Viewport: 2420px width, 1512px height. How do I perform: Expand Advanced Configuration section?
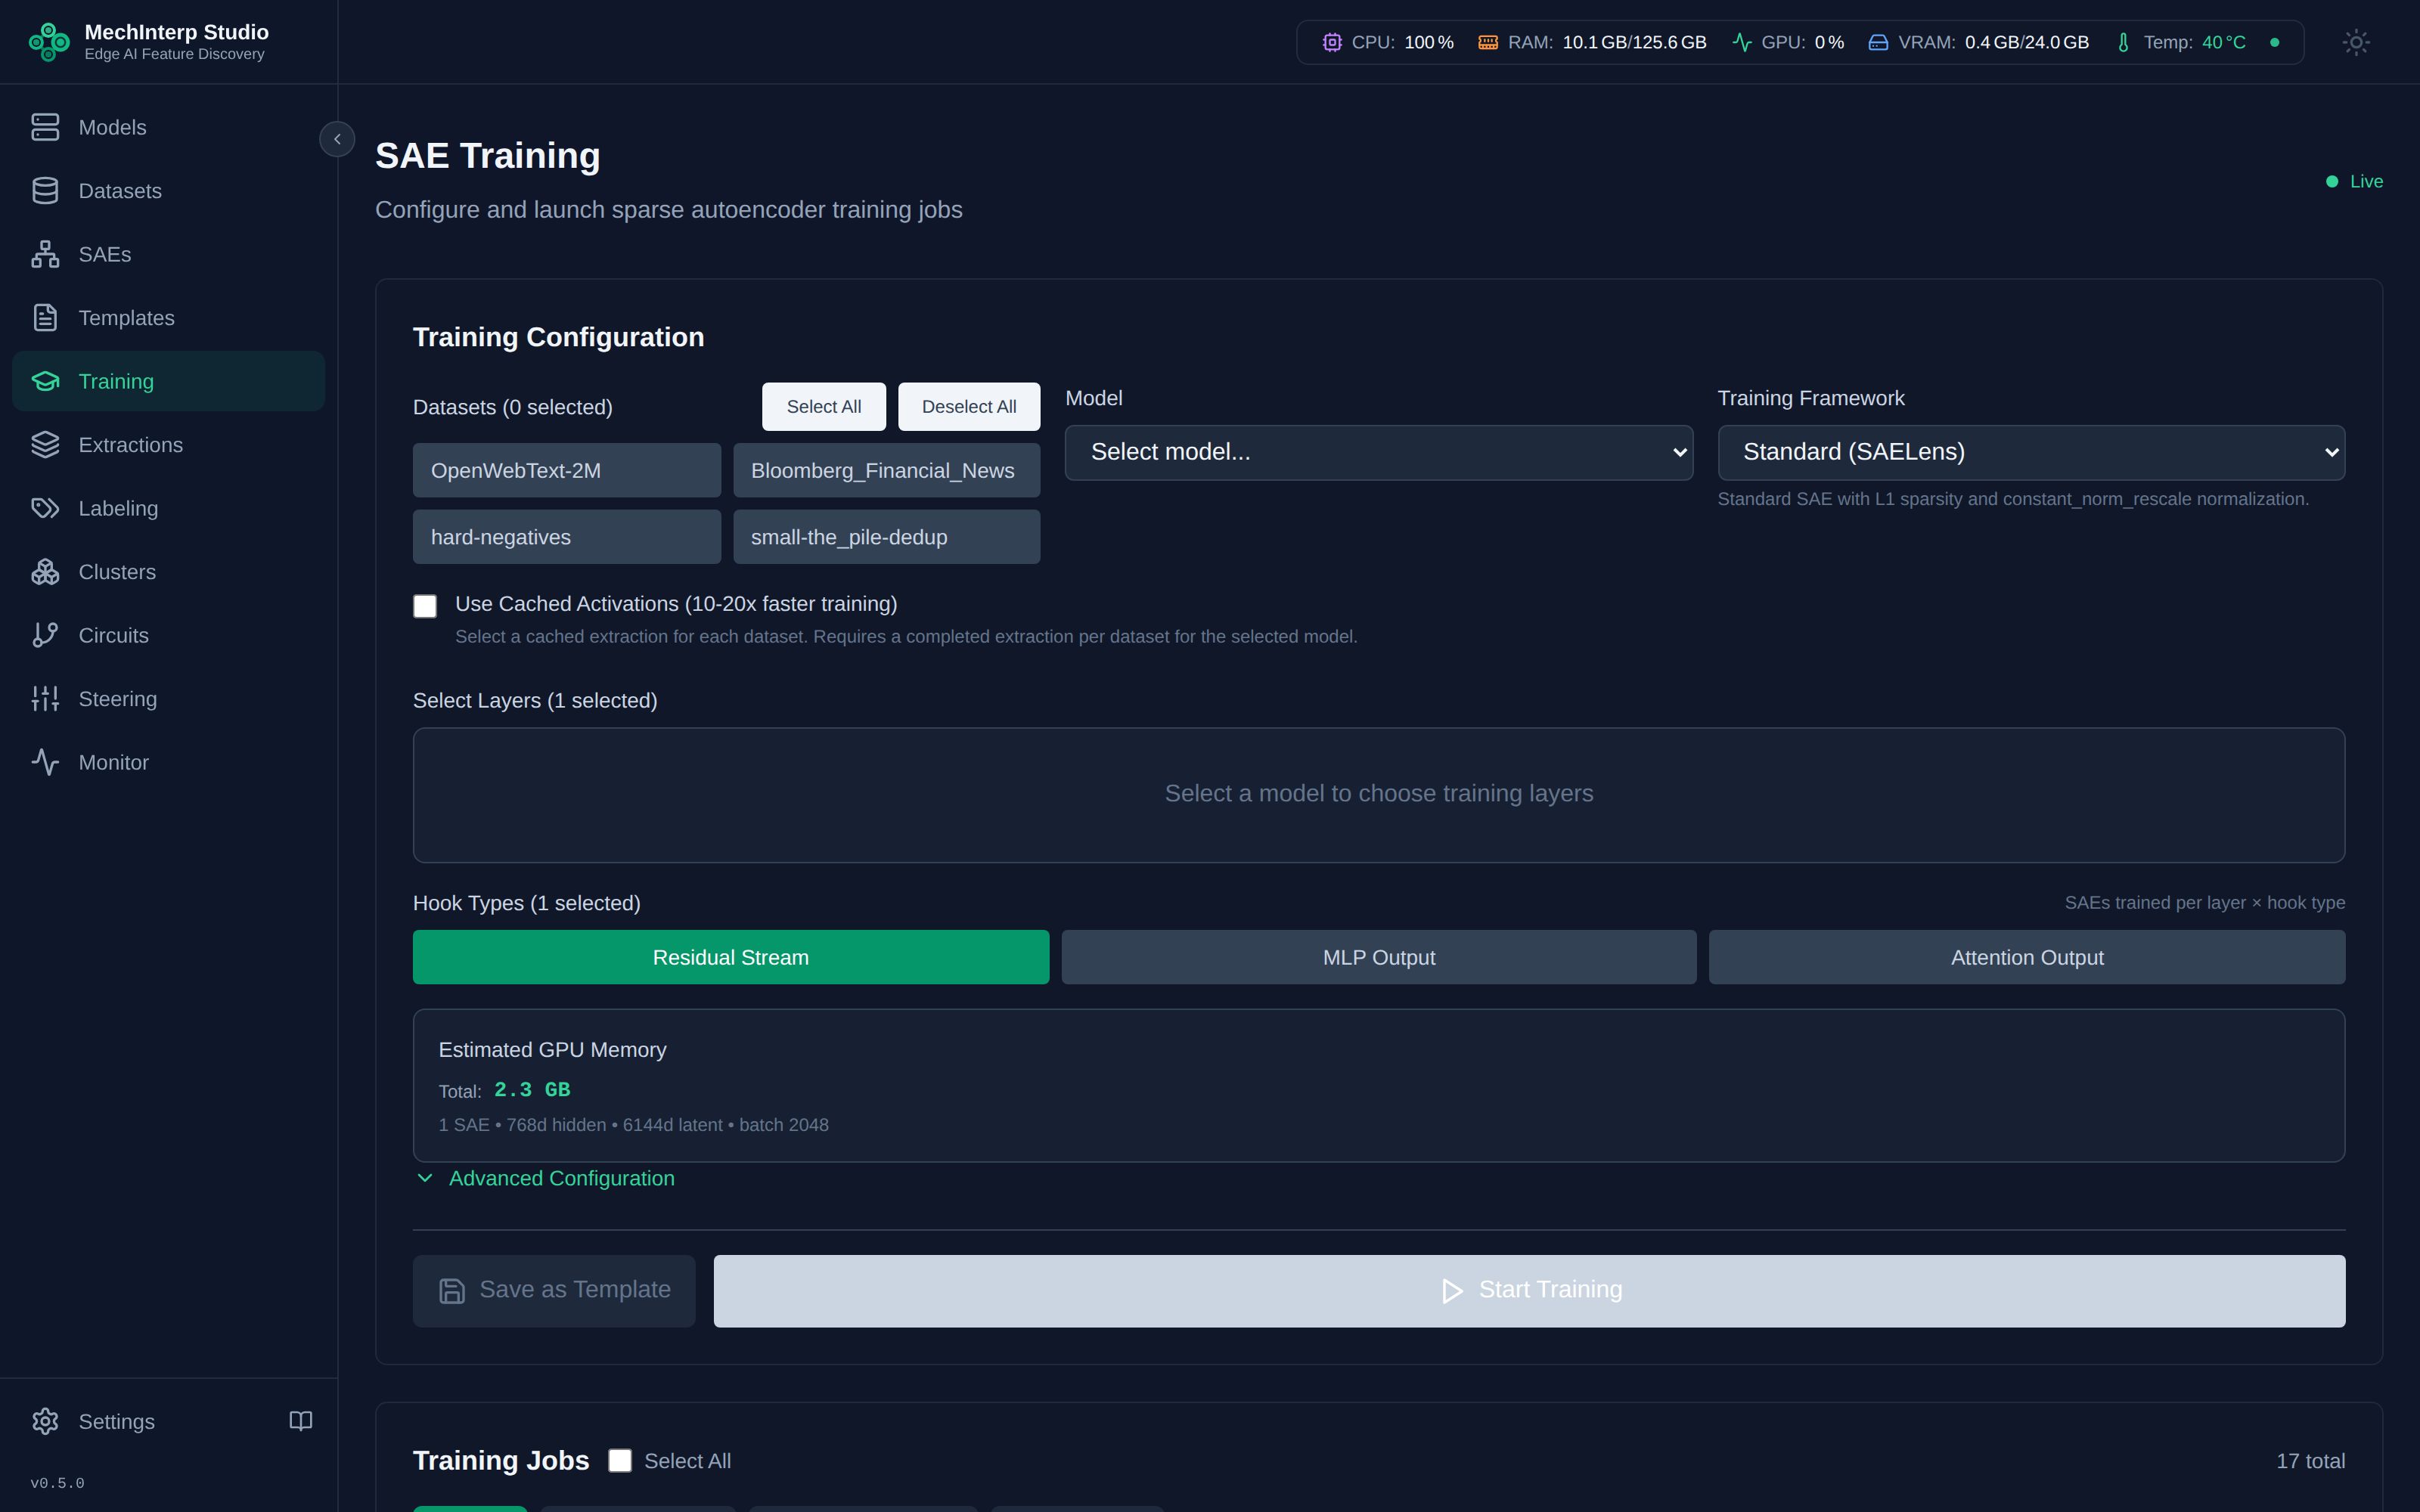[x=545, y=1178]
